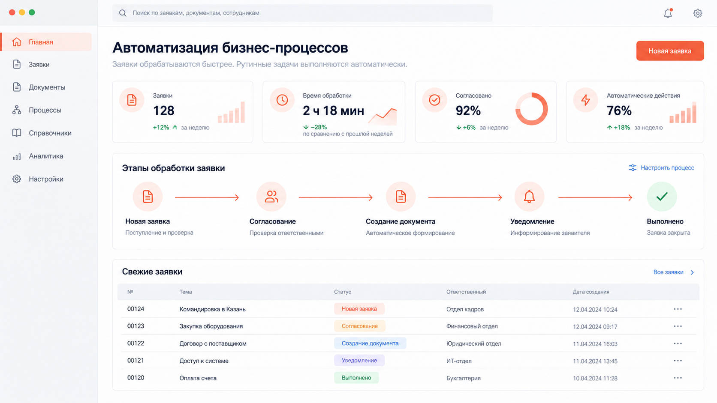Open Настроить процесс link
The image size is (717, 403).
click(x=661, y=168)
